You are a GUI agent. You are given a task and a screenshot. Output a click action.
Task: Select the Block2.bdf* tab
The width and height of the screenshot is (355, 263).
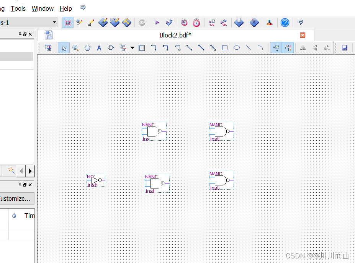click(x=175, y=35)
